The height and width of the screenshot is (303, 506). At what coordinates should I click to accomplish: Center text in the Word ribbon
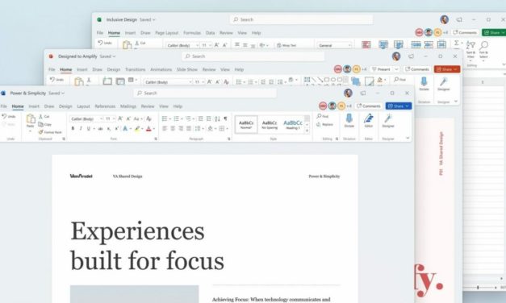click(173, 129)
